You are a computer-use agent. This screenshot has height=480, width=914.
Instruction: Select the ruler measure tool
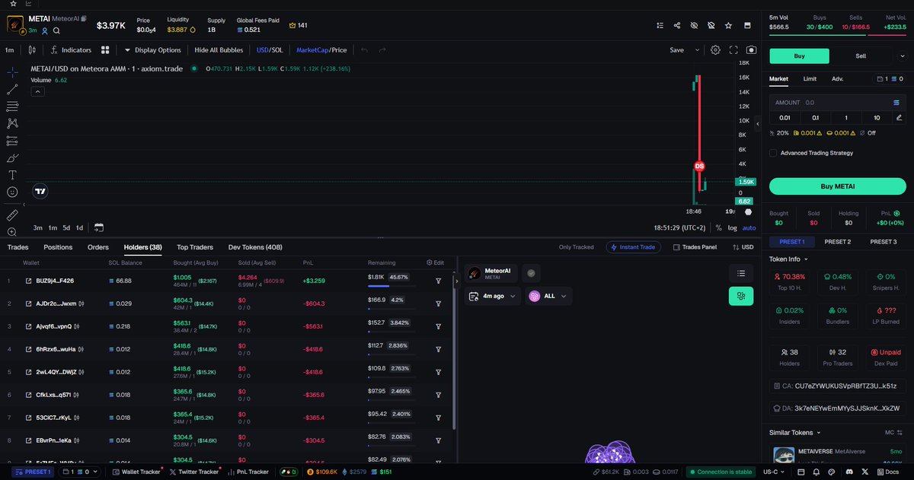point(12,215)
